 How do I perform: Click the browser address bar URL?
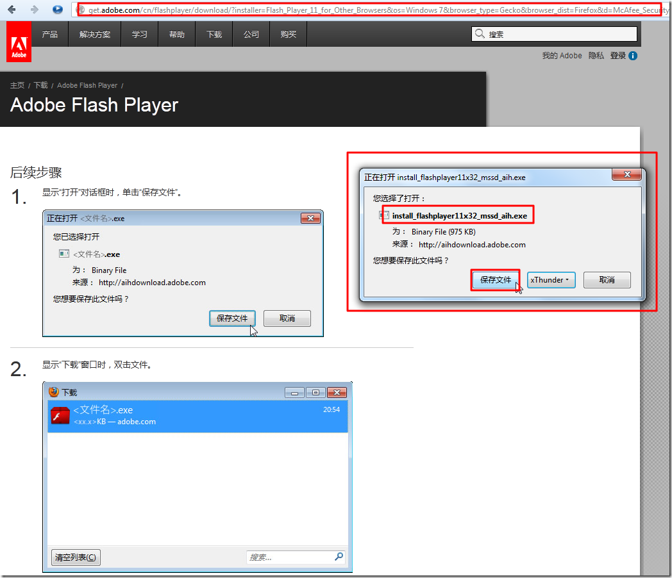371,10
